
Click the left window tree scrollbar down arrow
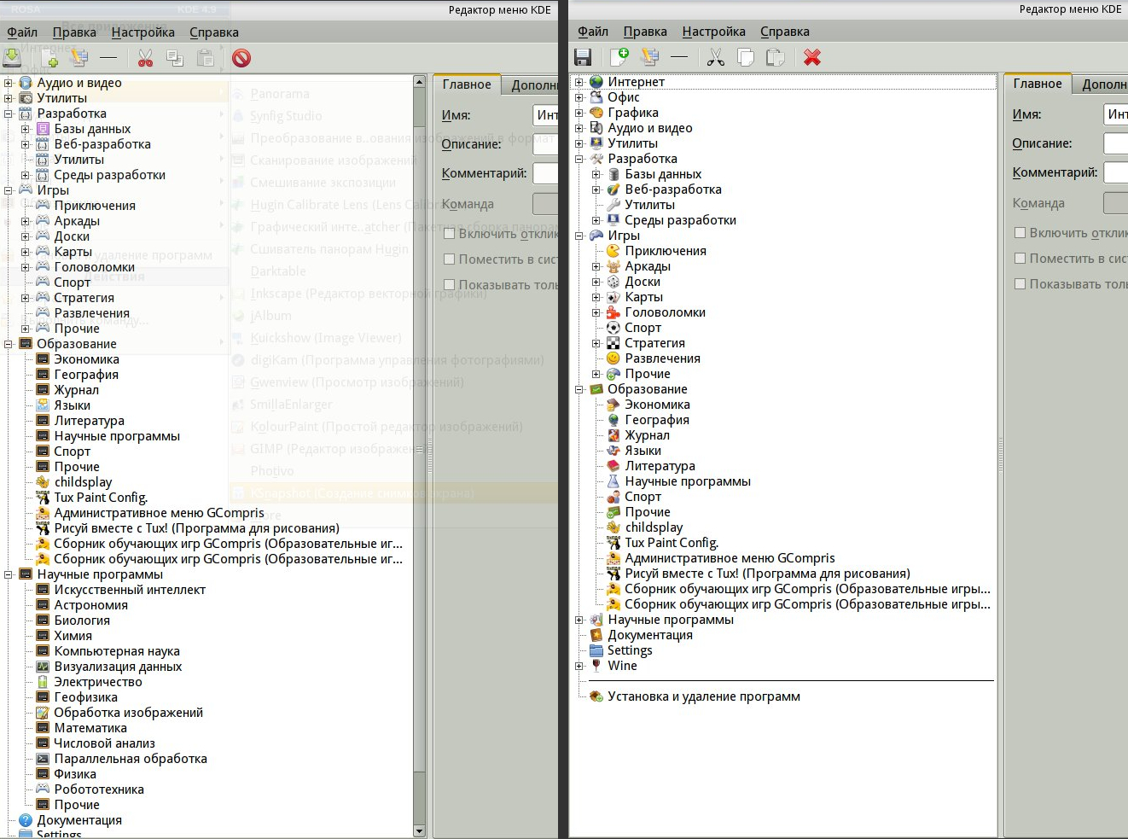419,830
